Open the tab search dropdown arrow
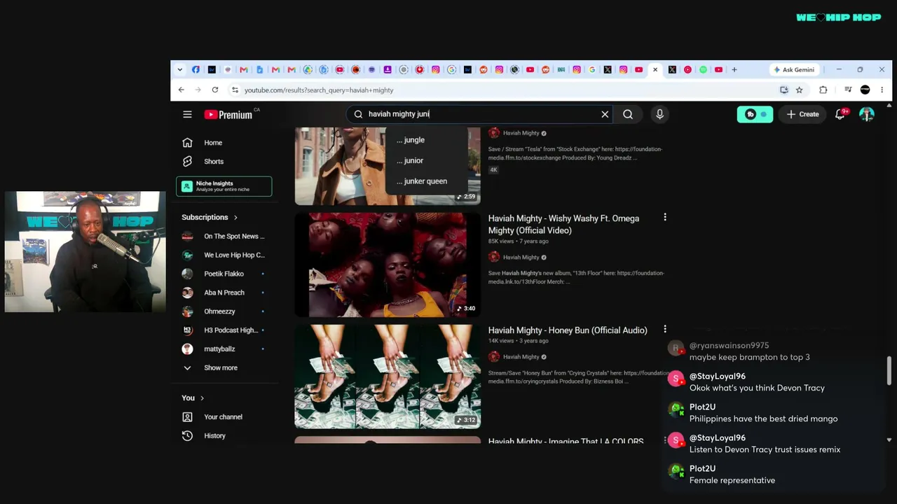 [x=180, y=69]
